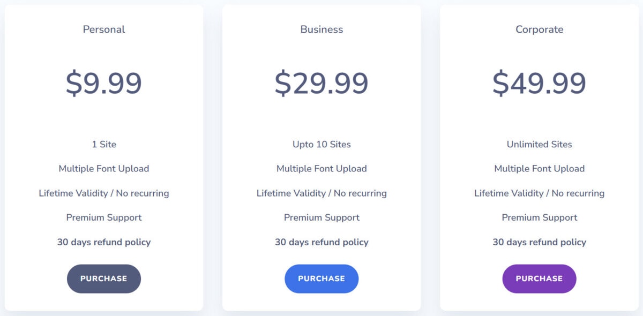The width and height of the screenshot is (643, 316).
Task: Click '30 days refund policy' under Corporate
Action: (540, 242)
